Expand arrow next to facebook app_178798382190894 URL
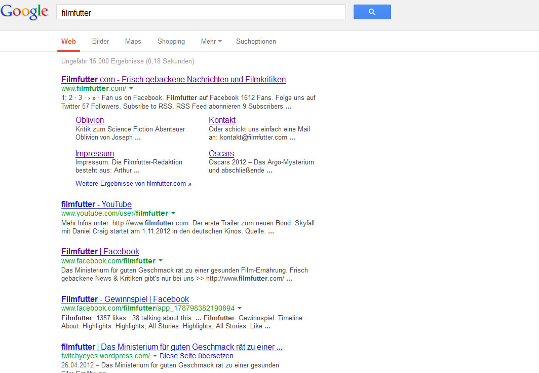This screenshot has height=373, width=539. 240,309
